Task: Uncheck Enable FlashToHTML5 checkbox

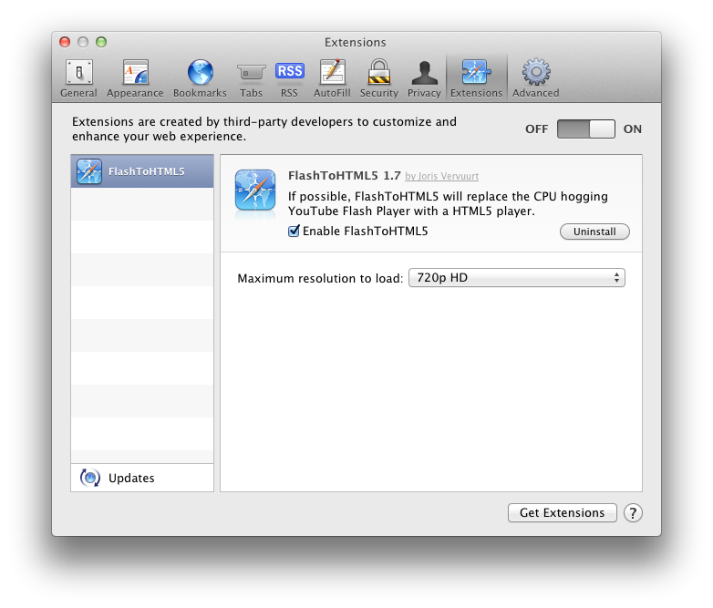Action: (294, 232)
